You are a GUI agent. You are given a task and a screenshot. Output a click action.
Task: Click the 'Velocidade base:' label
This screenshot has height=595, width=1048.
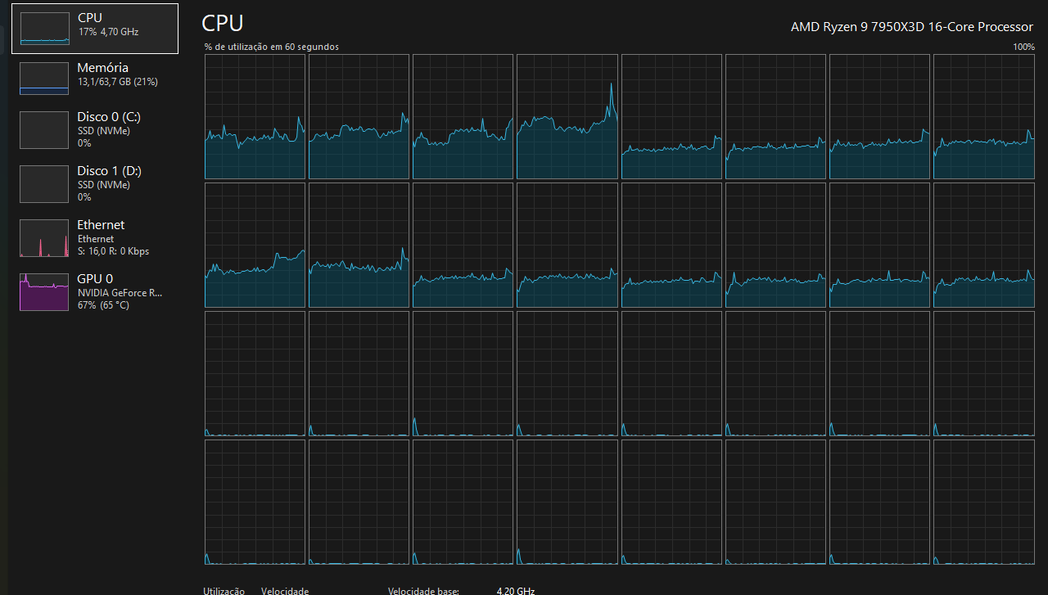[423, 590]
